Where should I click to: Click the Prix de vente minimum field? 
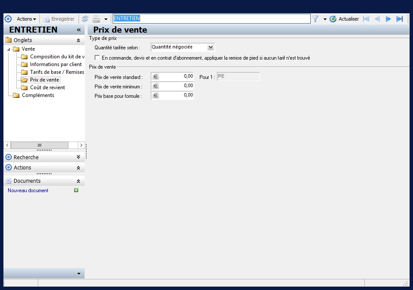click(172, 86)
